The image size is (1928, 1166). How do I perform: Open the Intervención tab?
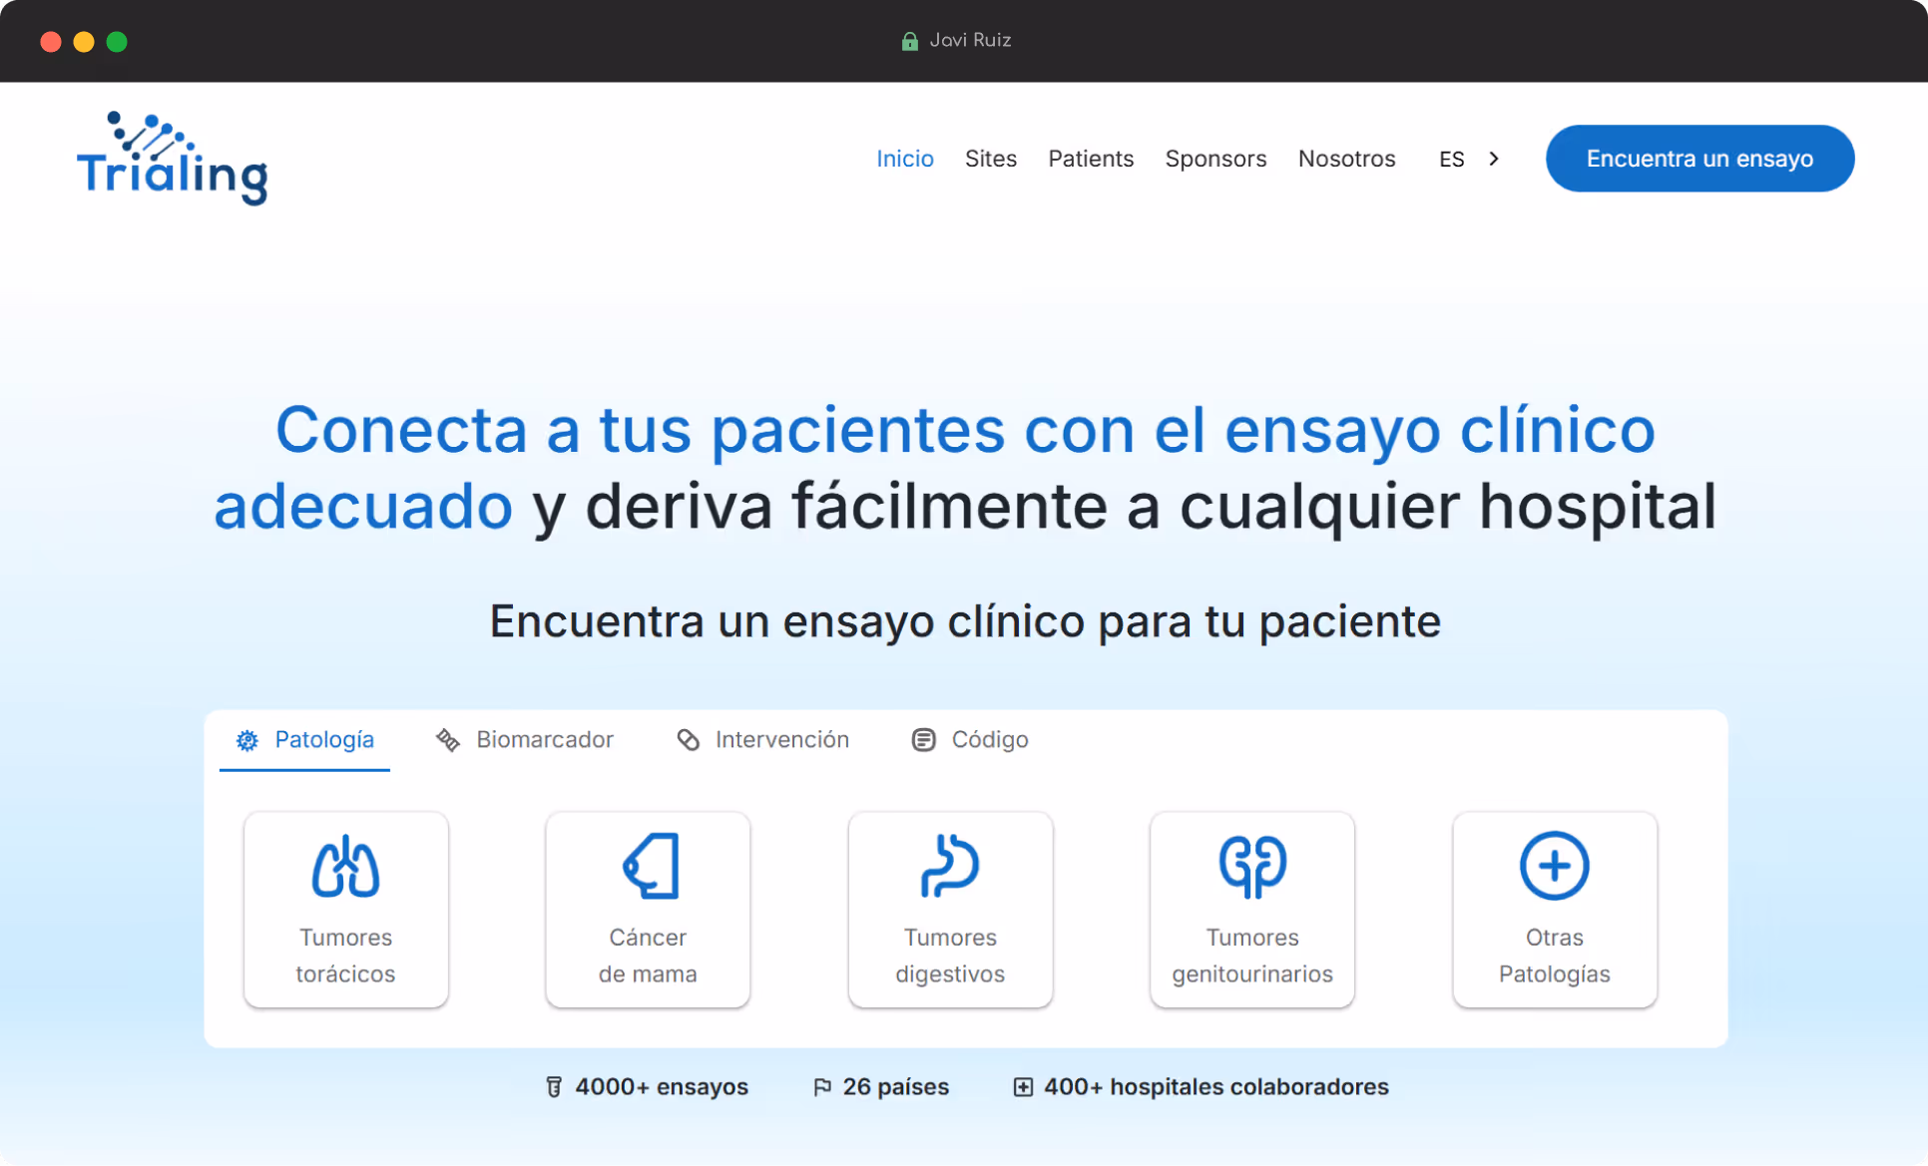coord(763,740)
